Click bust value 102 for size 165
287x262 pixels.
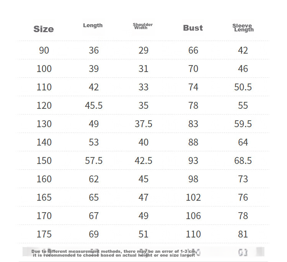[x=193, y=197]
